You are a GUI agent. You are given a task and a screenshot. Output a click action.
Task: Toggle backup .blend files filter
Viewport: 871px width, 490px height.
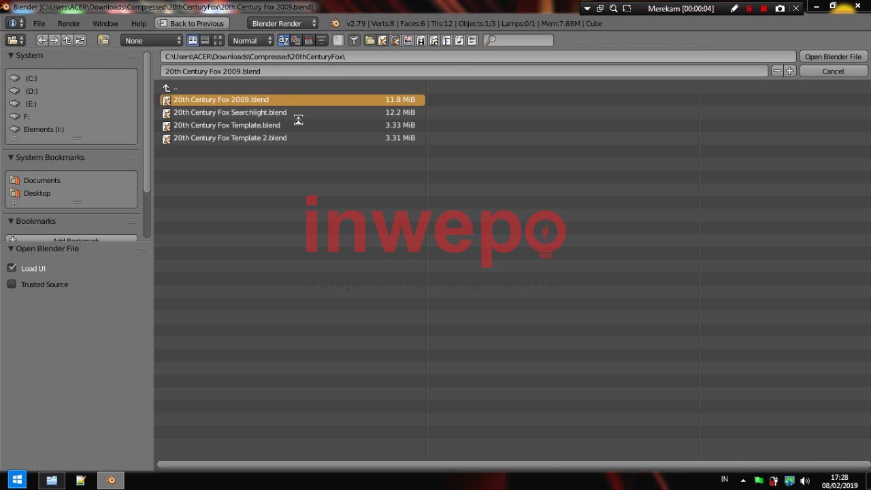[395, 40]
